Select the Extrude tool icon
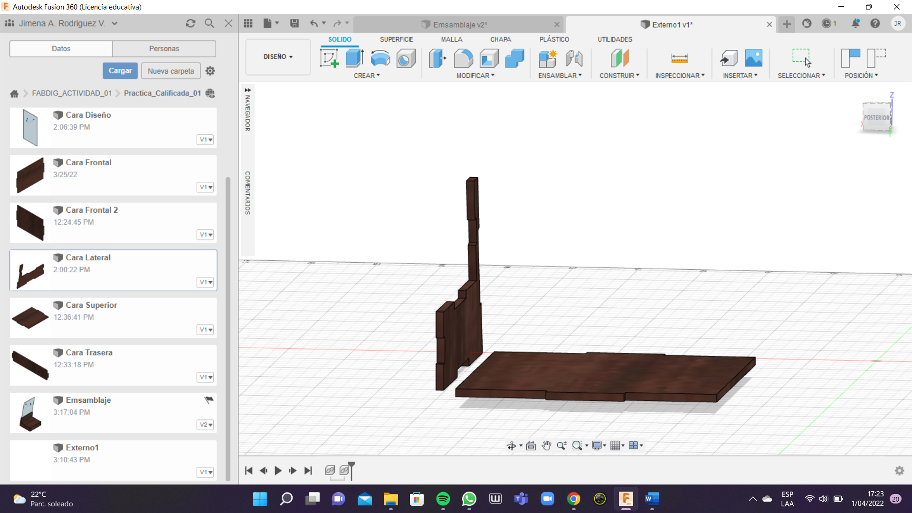This screenshot has height=513, width=912. click(354, 58)
